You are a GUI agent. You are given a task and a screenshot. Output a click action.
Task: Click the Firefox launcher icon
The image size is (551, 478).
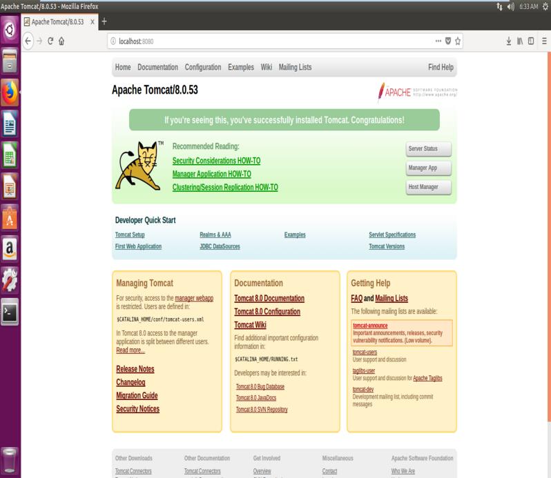(10, 92)
